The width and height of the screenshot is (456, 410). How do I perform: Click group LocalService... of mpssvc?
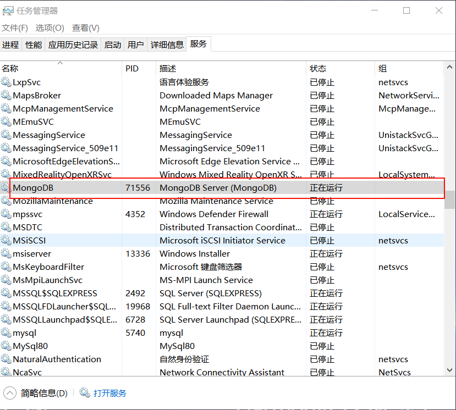pos(406,214)
